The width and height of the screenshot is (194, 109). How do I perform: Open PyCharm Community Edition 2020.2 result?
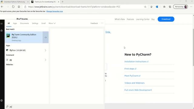[24, 37]
